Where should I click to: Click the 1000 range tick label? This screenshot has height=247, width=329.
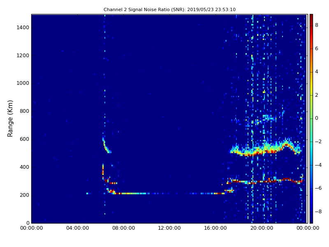point(23,83)
